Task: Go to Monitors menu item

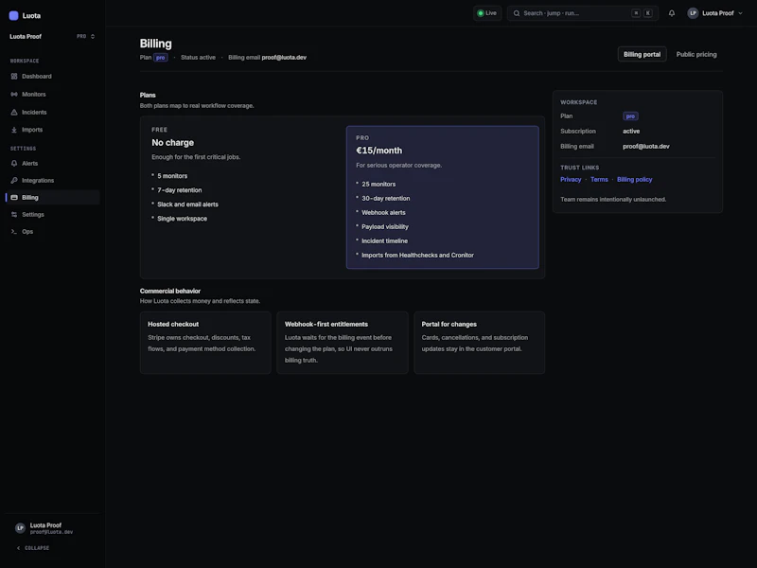Action: 52,94
